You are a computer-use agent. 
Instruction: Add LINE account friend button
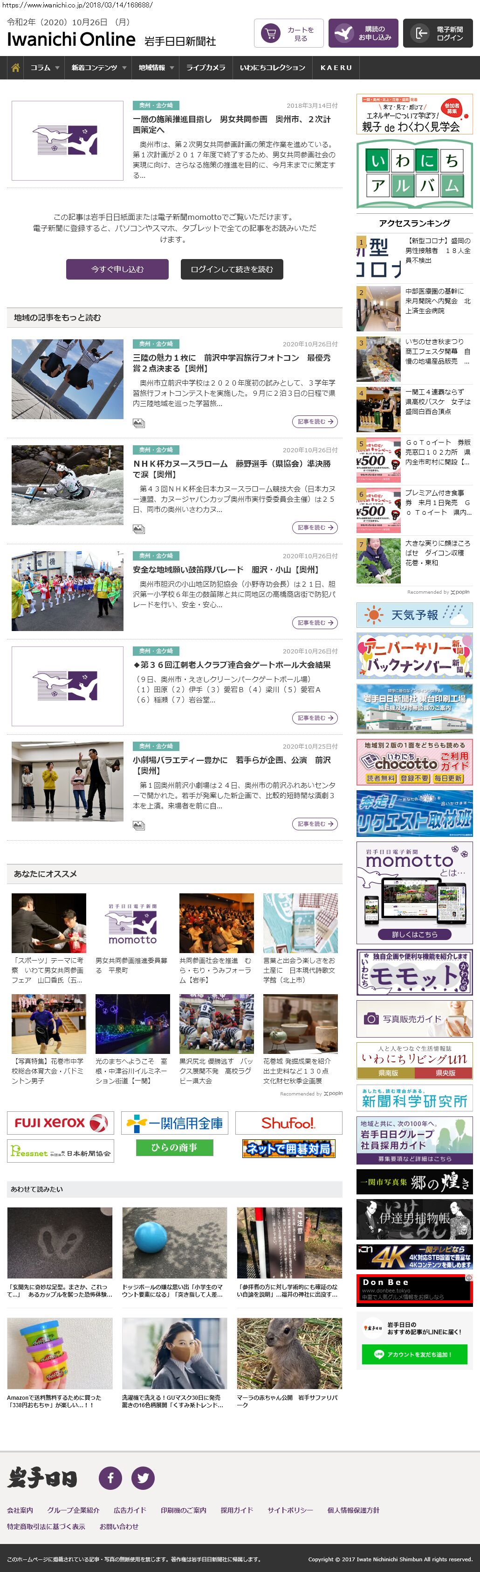click(x=414, y=1354)
